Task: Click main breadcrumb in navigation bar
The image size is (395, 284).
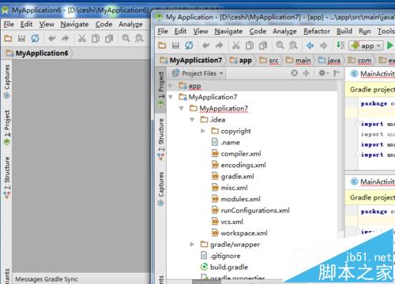Action: 299,61
